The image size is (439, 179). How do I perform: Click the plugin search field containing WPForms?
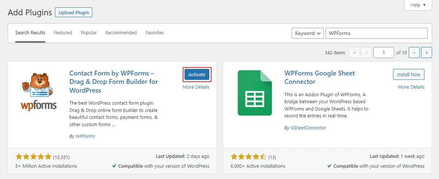pyautogui.click(x=376, y=33)
